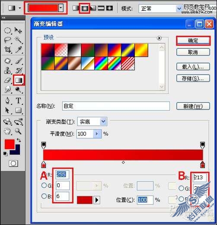Select the left color stop below gradient bar

click(44, 165)
